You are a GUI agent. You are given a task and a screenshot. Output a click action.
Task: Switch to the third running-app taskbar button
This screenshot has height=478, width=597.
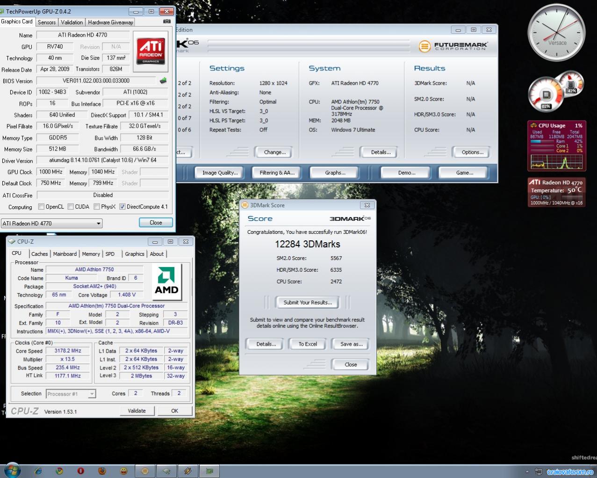tap(188, 471)
